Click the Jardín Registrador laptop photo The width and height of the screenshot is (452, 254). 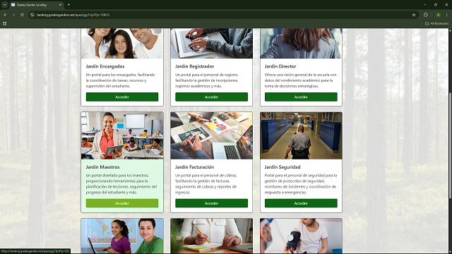(x=211, y=43)
